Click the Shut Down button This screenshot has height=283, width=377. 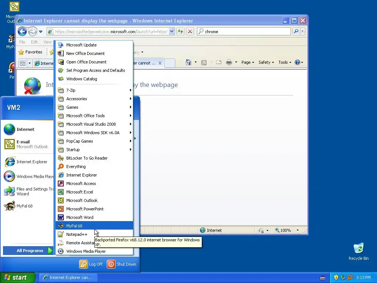(x=121, y=264)
